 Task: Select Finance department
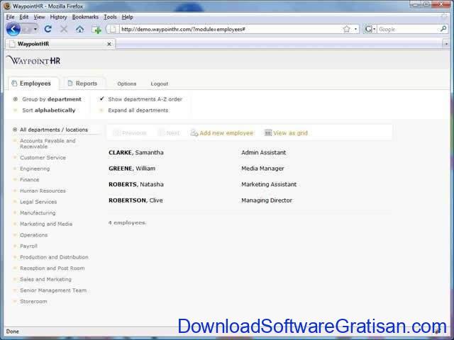point(29,179)
